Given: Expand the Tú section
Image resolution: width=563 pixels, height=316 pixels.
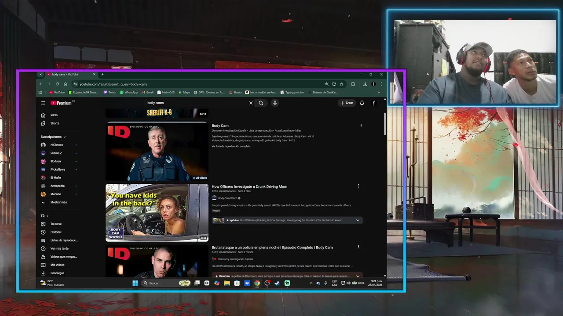Looking at the screenshot, I should pos(48,216).
